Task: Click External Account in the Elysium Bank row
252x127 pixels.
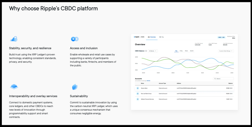Action: [163, 88]
